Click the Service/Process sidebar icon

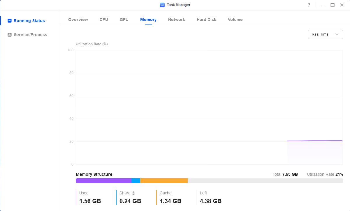click(x=10, y=35)
